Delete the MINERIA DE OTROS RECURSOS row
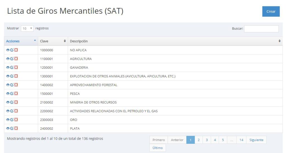The width and height of the screenshot is (286, 153). tap(16, 102)
